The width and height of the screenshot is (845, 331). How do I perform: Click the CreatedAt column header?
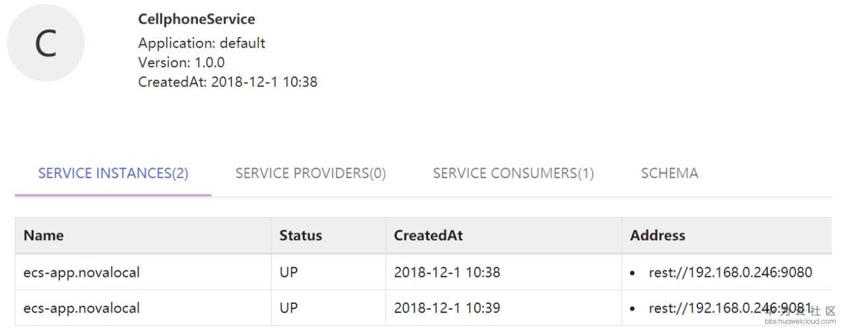(428, 235)
